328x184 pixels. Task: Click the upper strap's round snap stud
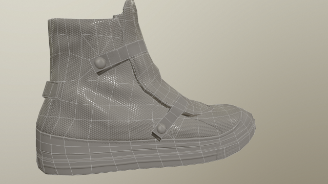[x=100, y=63]
